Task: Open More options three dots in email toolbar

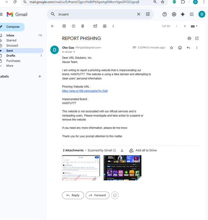Action: [113, 26]
